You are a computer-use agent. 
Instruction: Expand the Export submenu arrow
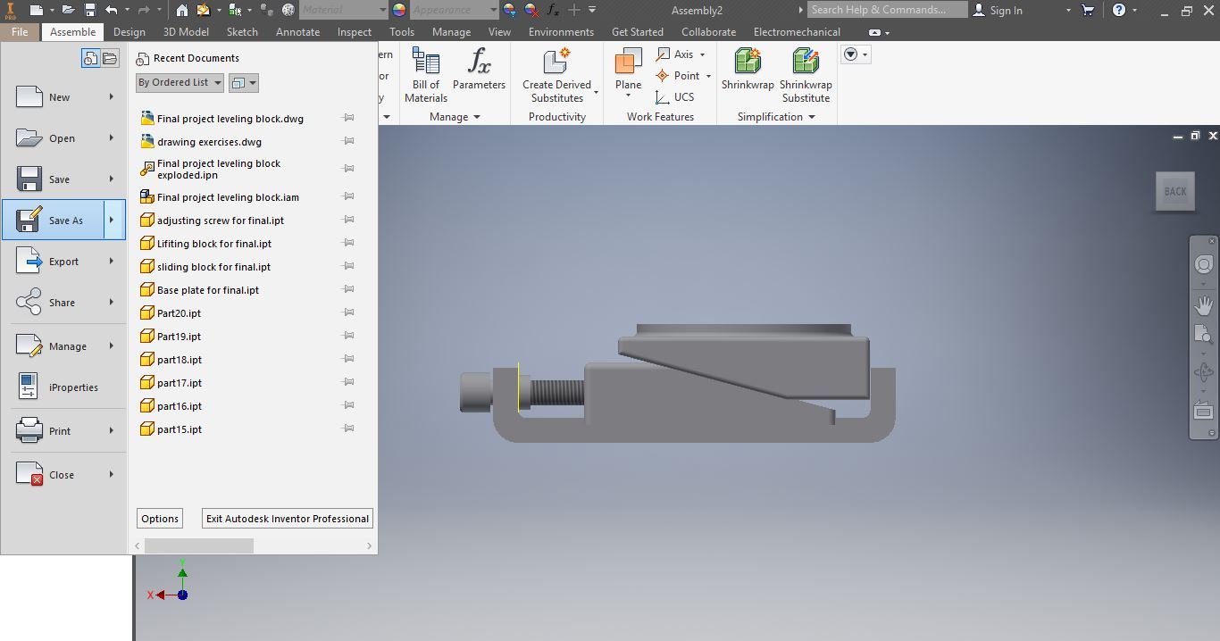[112, 261]
